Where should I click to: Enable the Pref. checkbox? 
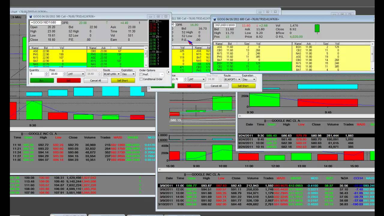(x=141, y=74)
